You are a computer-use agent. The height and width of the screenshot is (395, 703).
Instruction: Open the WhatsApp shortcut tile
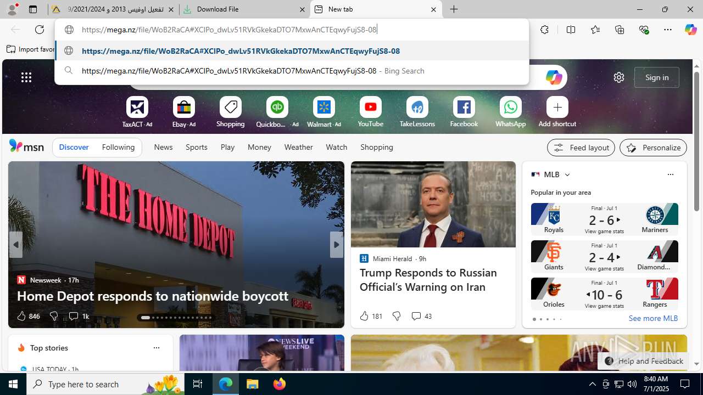511,107
